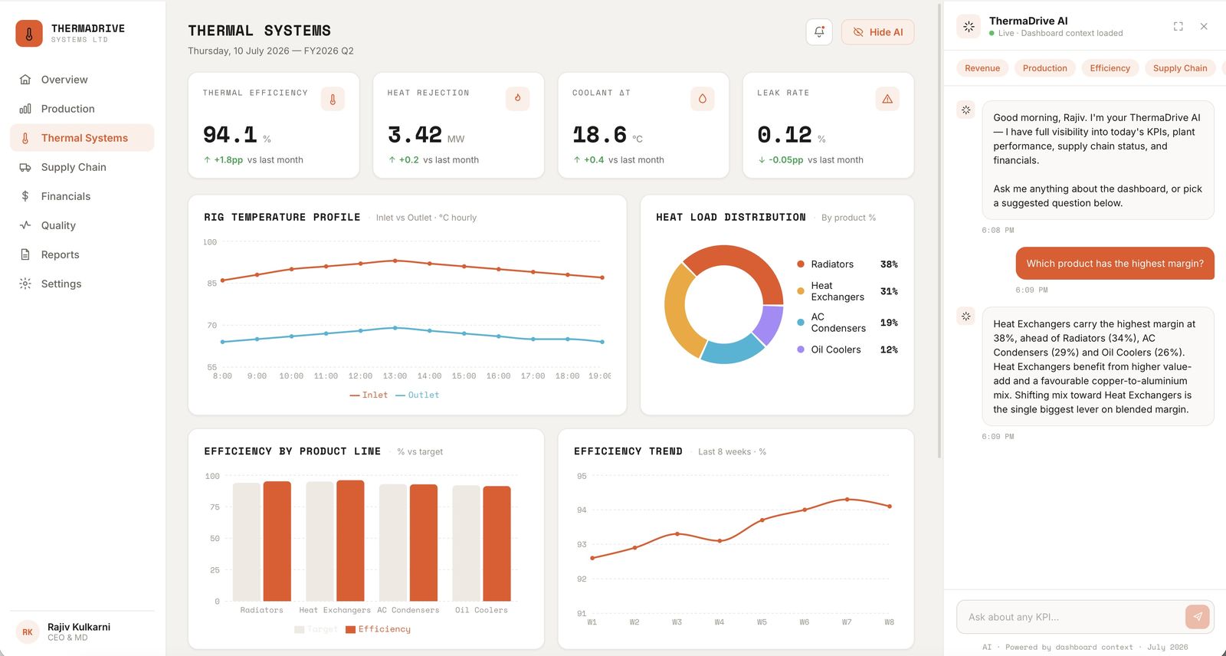Open Rajiv Kulkarni user profile
The image size is (1226, 656).
(82, 632)
